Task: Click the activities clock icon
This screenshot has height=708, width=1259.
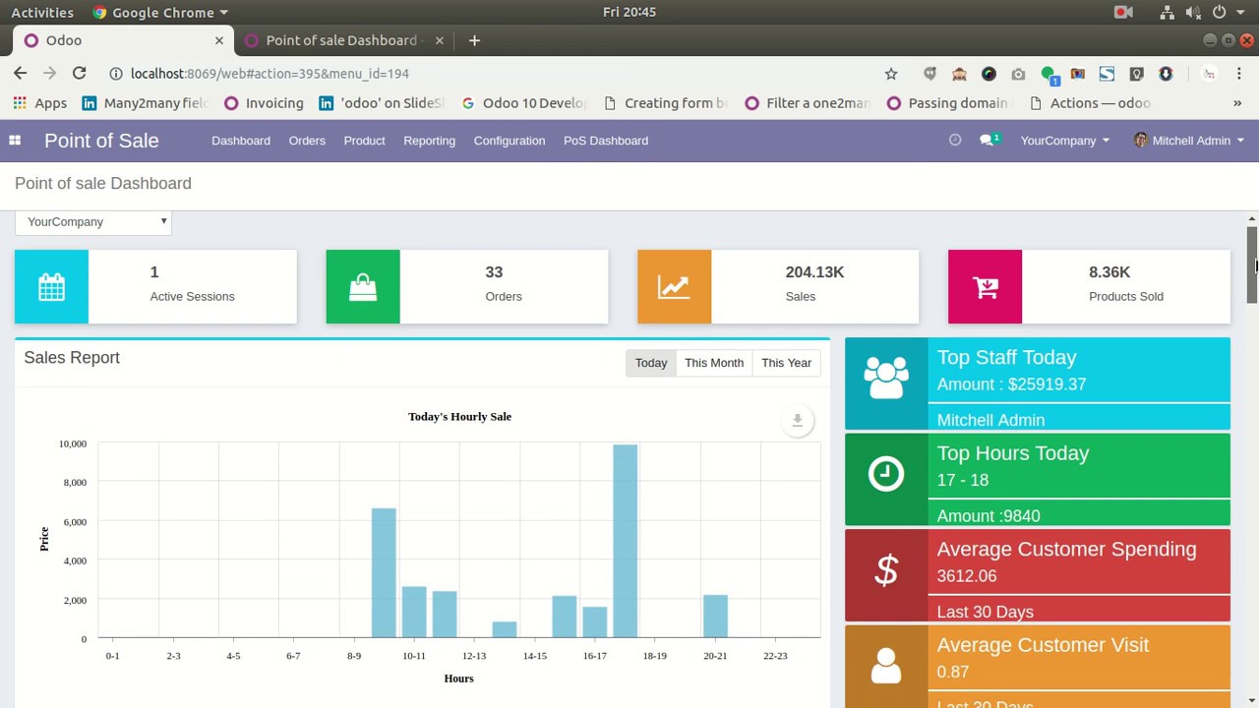Action: pyautogui.click(x=954, y=140)
